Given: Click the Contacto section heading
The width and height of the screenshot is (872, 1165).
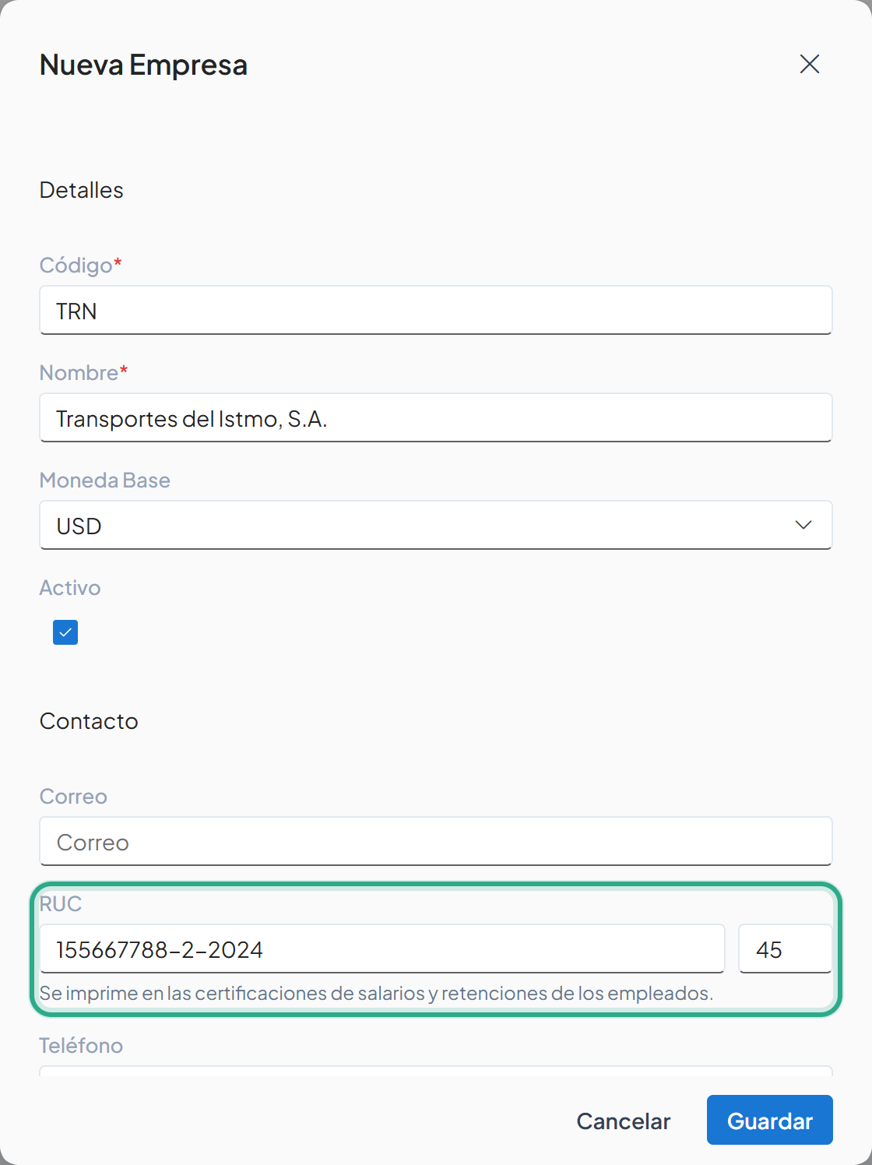Looking at the screenshot, I should coord(89,721).
